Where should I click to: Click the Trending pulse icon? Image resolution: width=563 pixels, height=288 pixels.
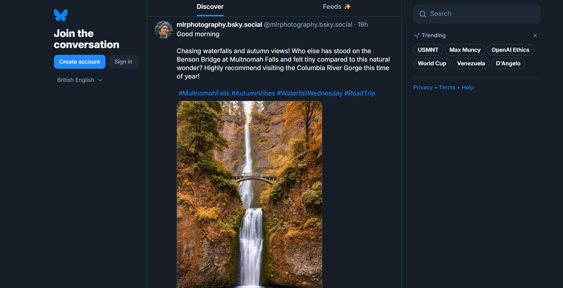416,35
